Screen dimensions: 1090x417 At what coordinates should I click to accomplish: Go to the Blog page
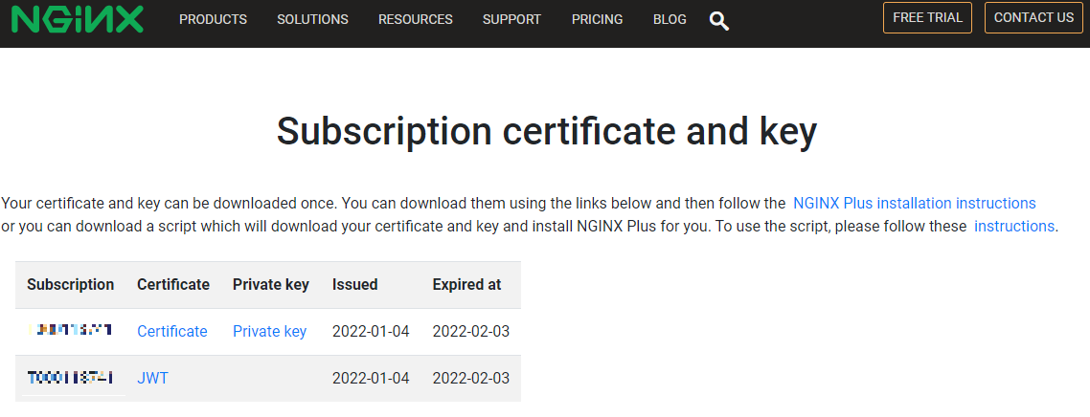[x=670, y=19]
